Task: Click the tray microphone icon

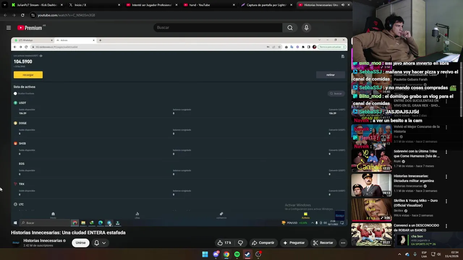Action: point(415,254)
